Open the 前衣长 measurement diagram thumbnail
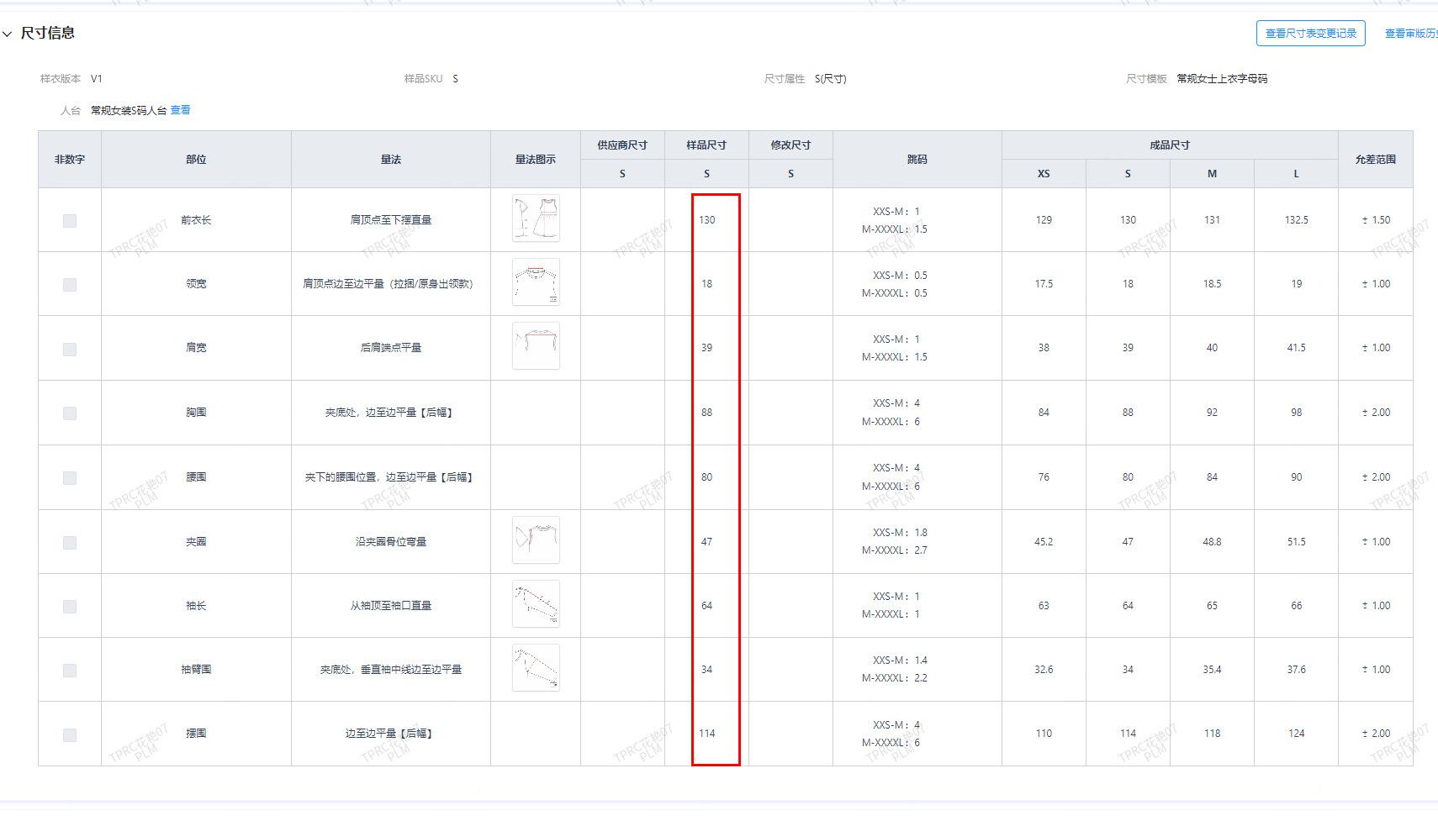Image resolution: width=1438 pixels, height=821 pixels. (x=536, y=218)
